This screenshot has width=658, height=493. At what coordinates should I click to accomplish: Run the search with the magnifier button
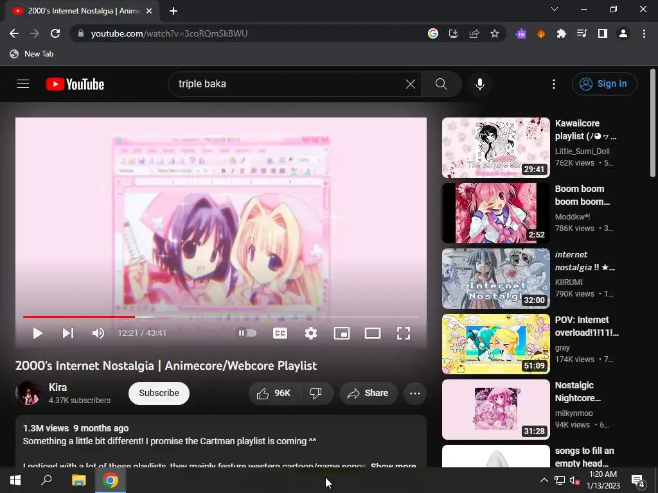tap(441, 84)
